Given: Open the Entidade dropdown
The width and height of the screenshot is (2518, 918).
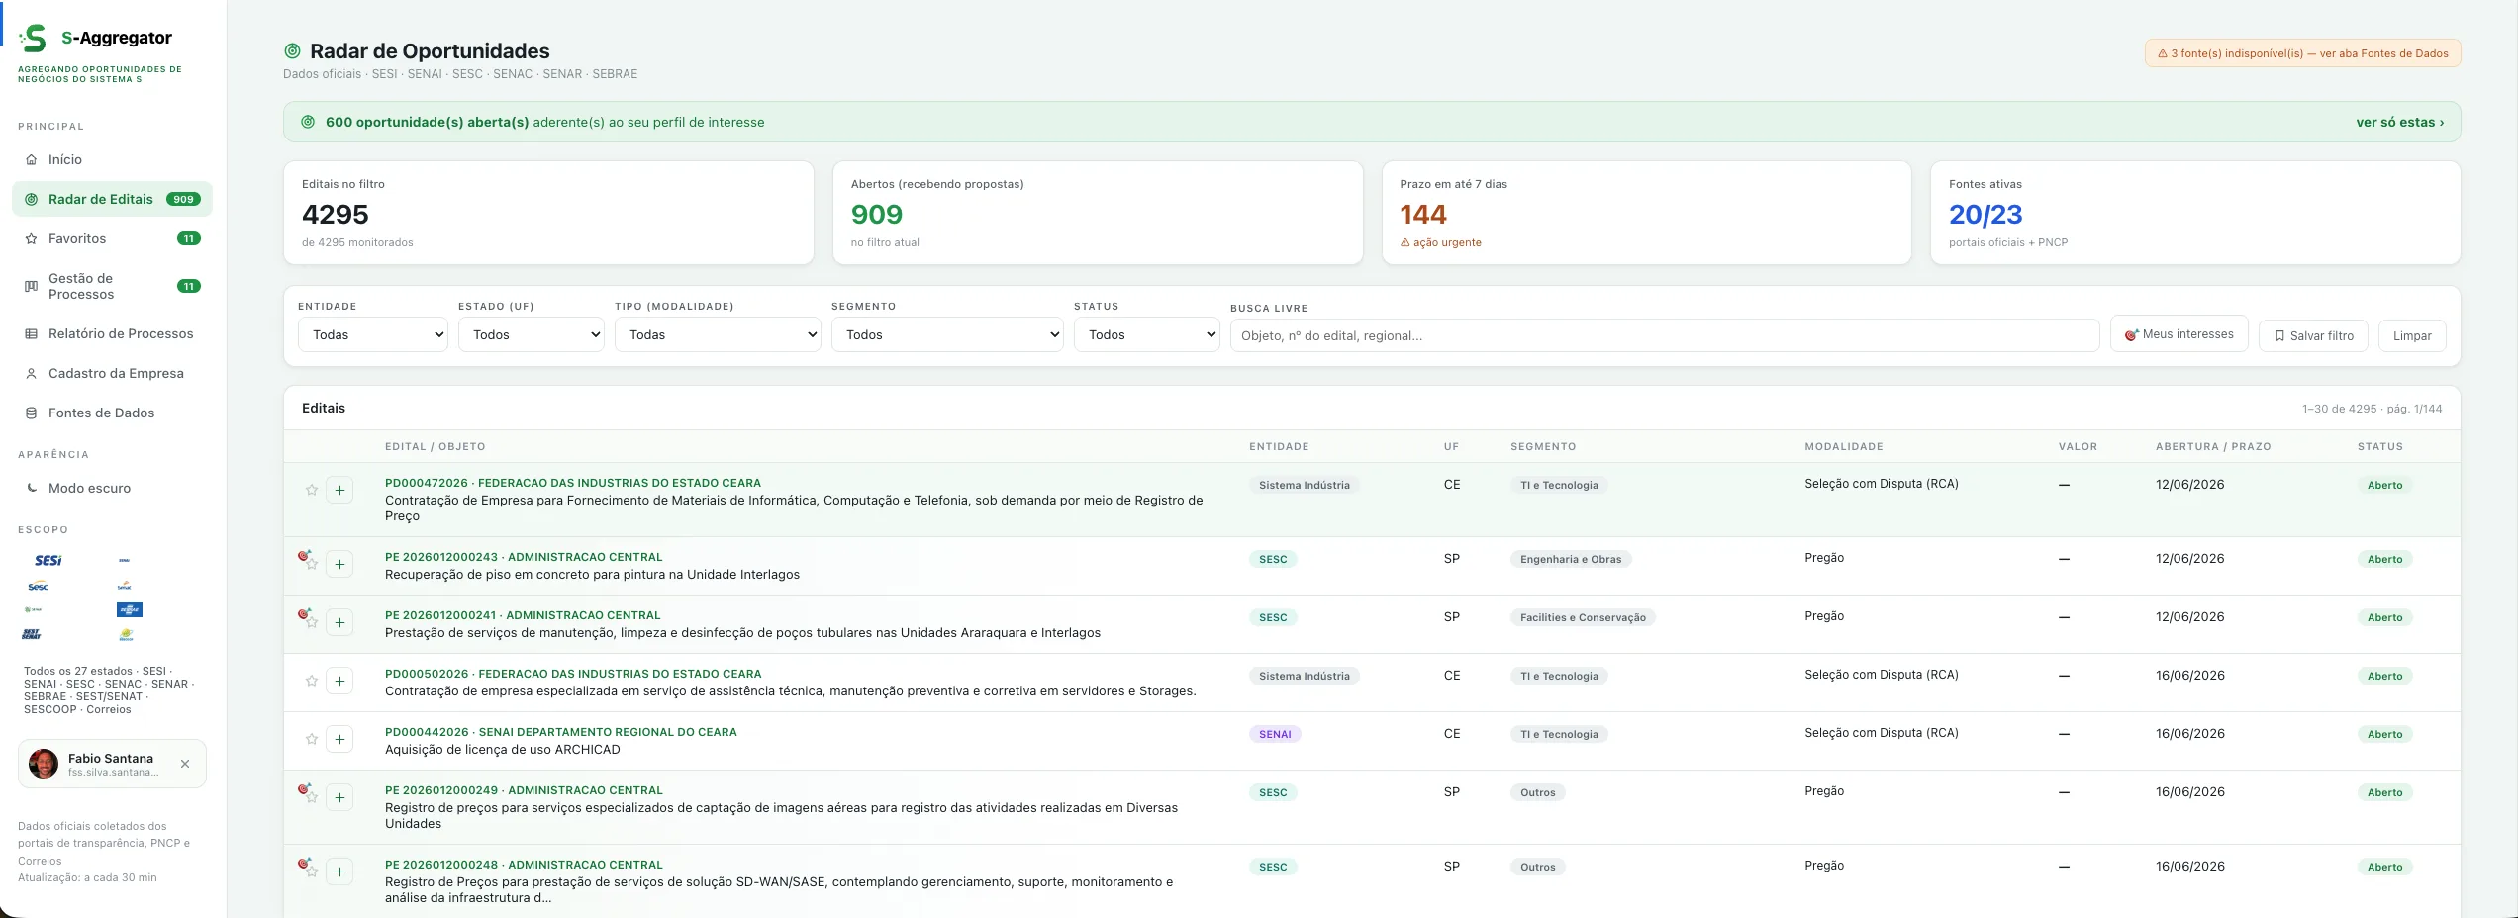Looking at the screenshot, I should [373, 334].
